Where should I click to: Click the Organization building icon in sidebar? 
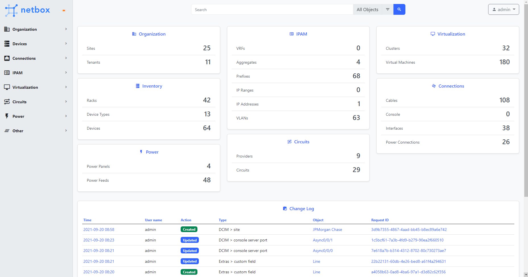coord(7,29)
